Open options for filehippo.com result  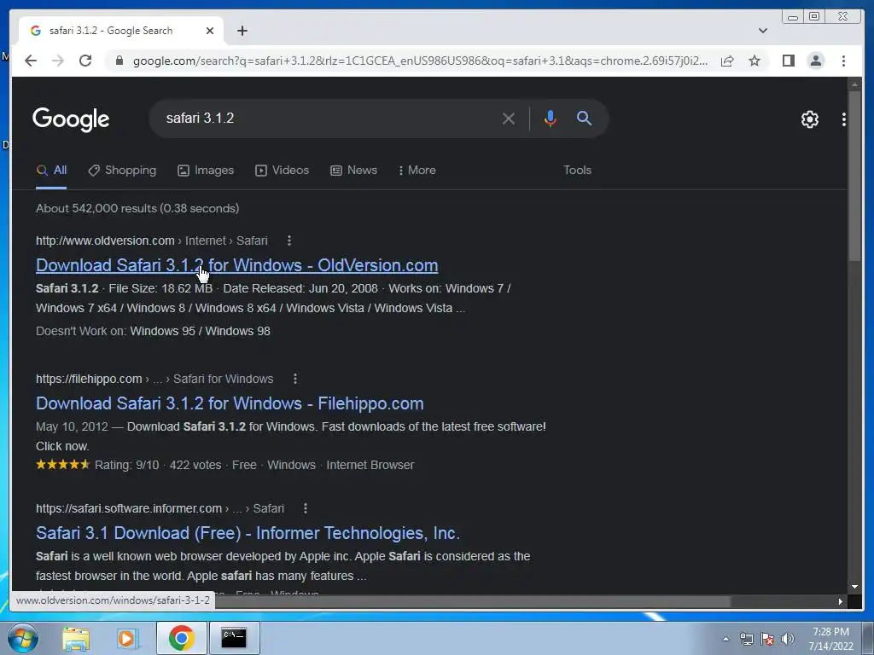point(295,379)
